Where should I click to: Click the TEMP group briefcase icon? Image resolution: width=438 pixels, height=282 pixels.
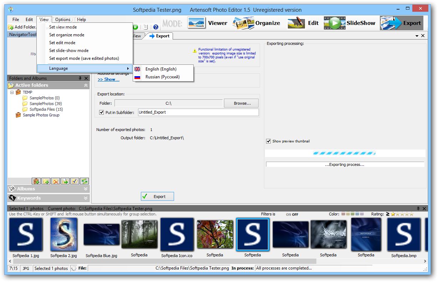(x=18, y=92)
